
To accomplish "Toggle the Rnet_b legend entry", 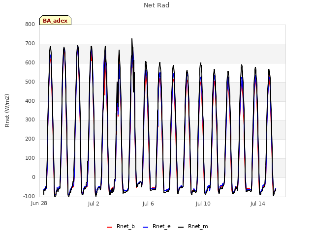I will [121, 227].
